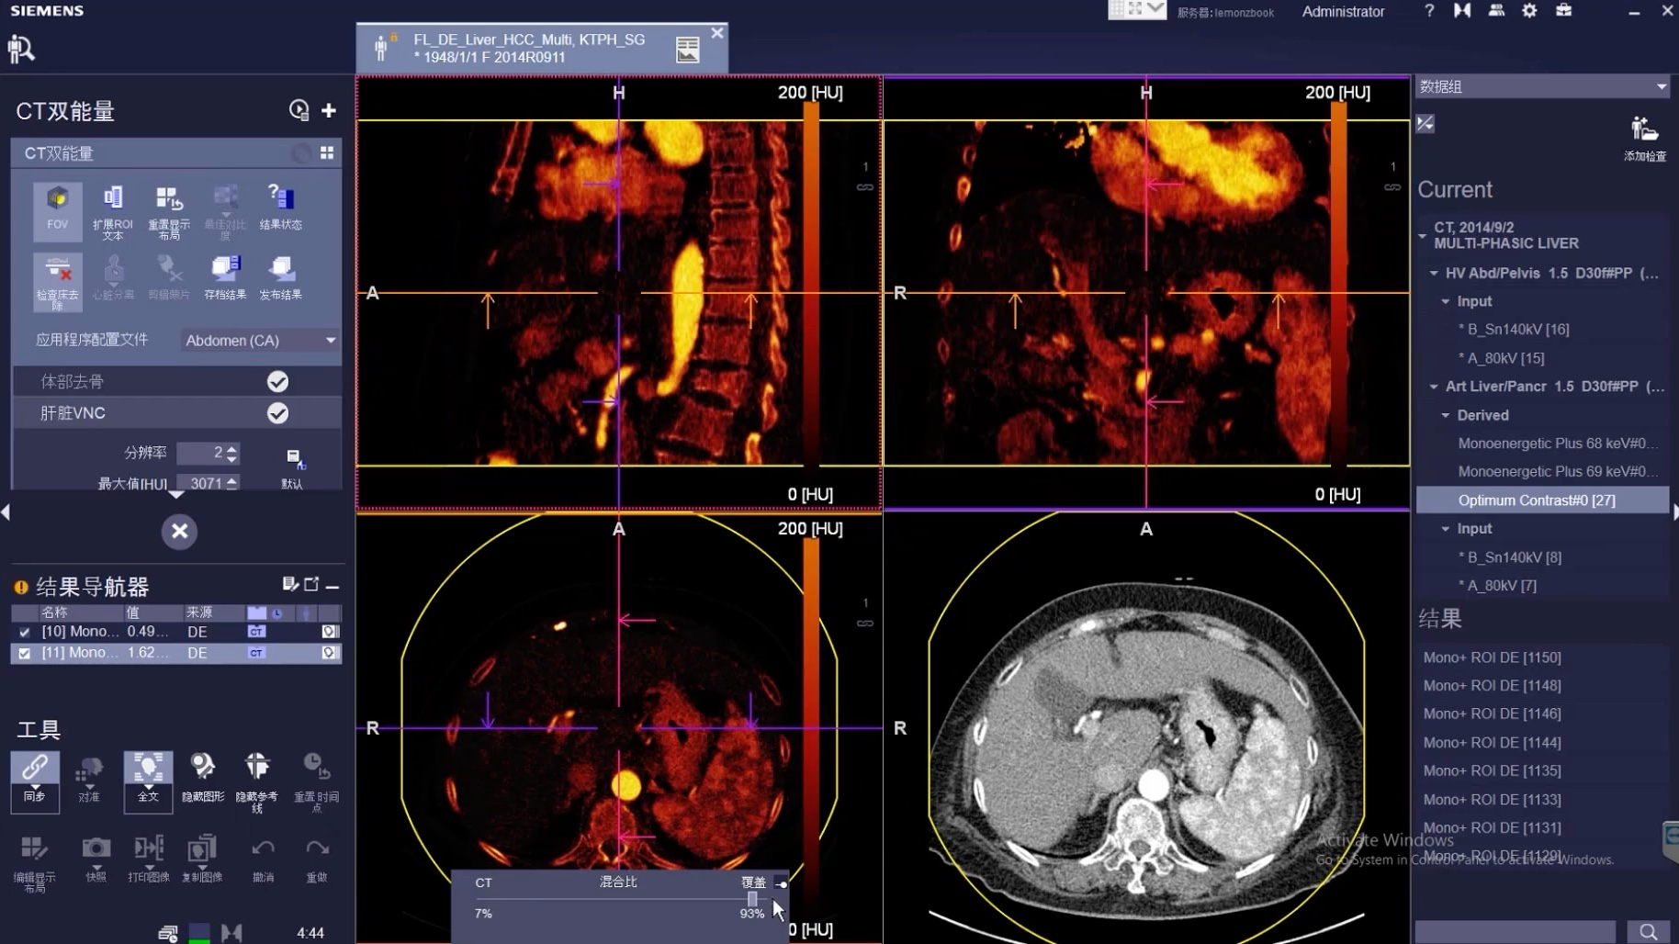Open the 结果状态 result status icon
The height and width of the screenshot is (944, 1679).
[x=281, y=207]
